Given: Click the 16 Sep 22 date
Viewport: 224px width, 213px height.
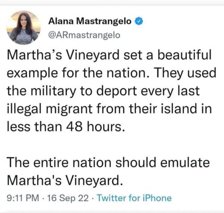Looking at the screenshot, I should pos(68,198).
